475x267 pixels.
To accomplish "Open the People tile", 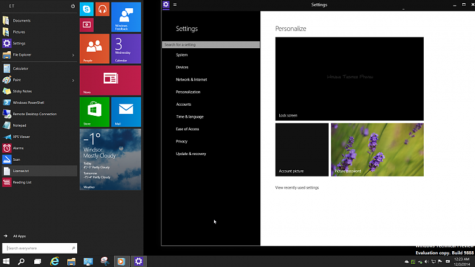I will click(x=94, y=49).
